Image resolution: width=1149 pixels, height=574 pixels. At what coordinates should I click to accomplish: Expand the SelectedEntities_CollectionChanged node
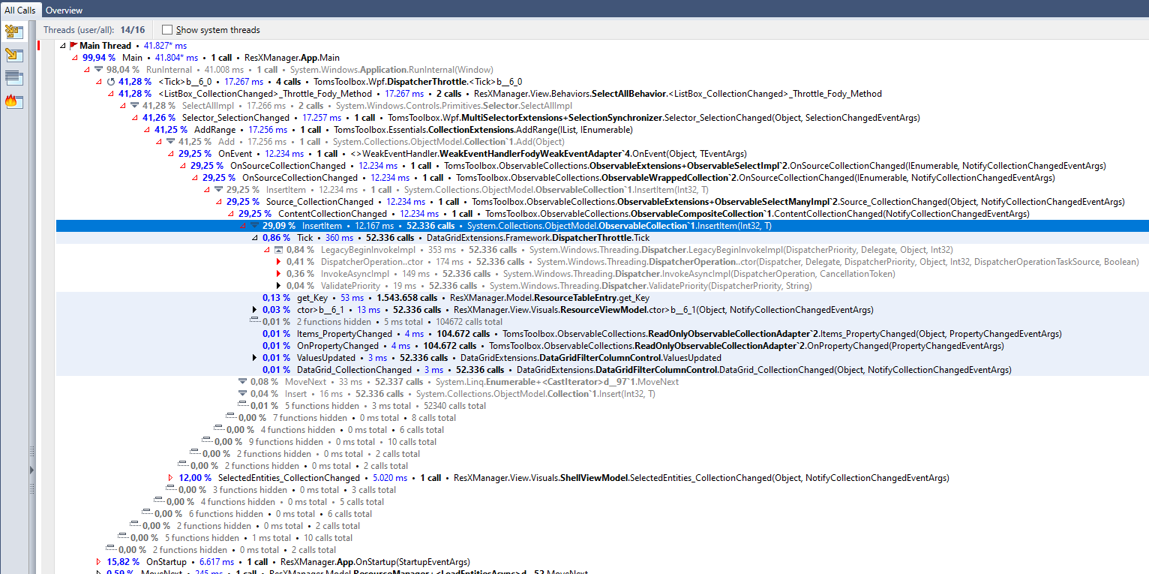170,477
